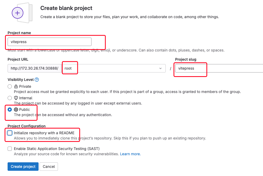This screenshot has height=176, width=263.
Task: Click the blank project plus icon
Action: point(18,13)
